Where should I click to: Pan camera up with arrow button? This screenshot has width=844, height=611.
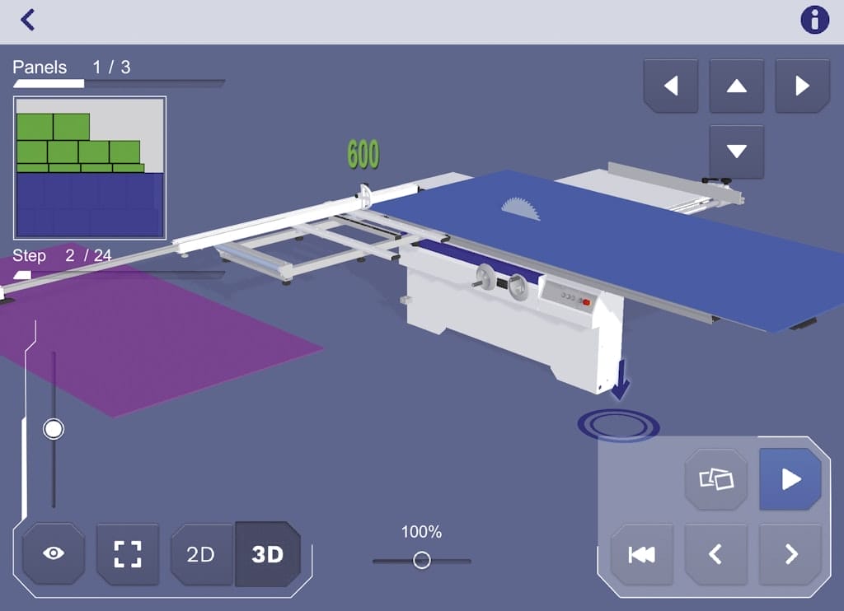tap(736, 86)
